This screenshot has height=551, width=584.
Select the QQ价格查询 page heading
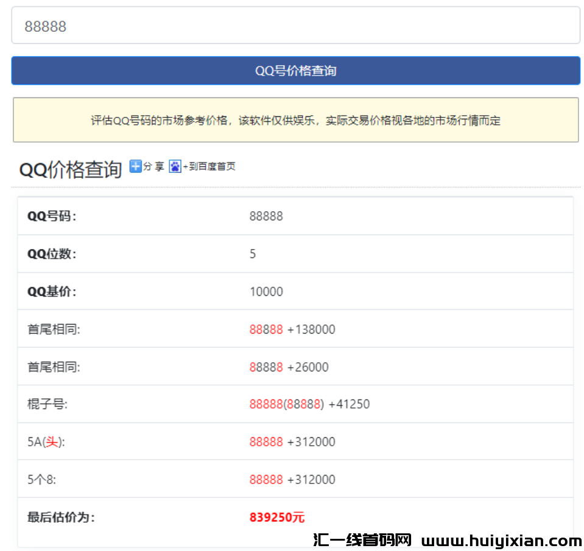click(70, 165)
